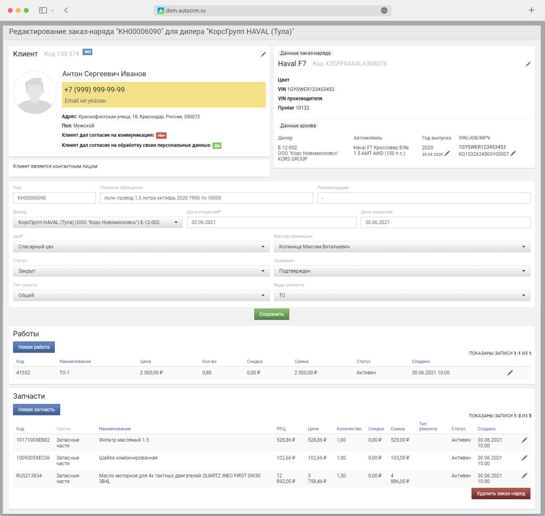
Task: Open Виды ремонта dropdown
Action: pos(401,296)
